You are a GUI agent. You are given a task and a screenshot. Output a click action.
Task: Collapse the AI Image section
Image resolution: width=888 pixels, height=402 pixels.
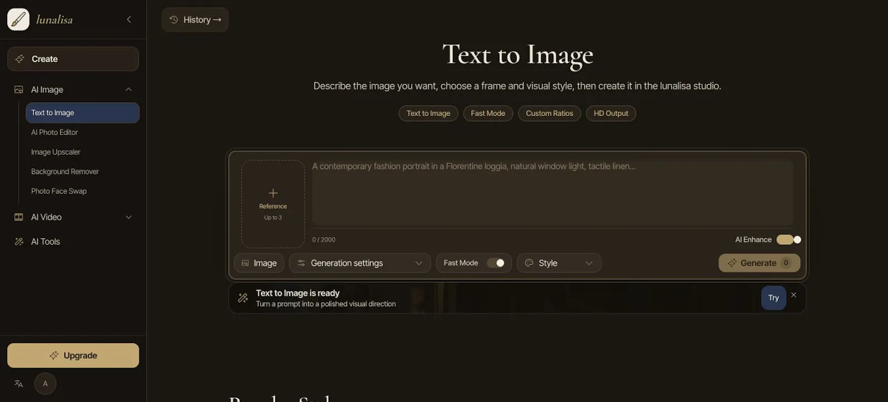tap(129, 89)
